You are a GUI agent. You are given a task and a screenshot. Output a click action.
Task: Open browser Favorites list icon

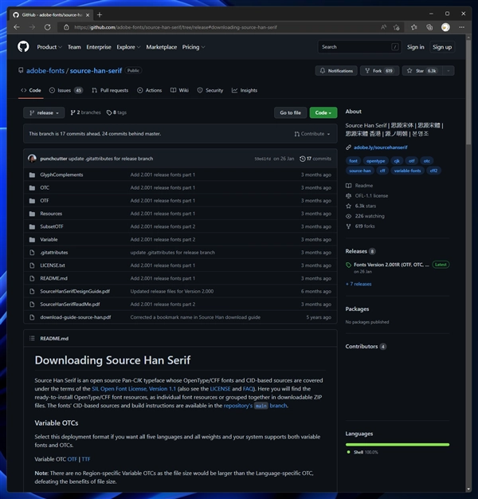pyautogui.click(x=413, y=27)
